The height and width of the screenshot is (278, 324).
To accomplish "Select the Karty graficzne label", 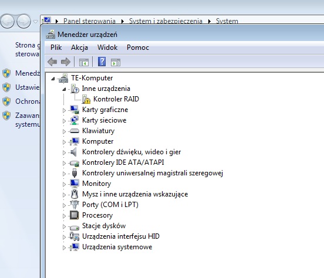I will (x=105, y=110).
